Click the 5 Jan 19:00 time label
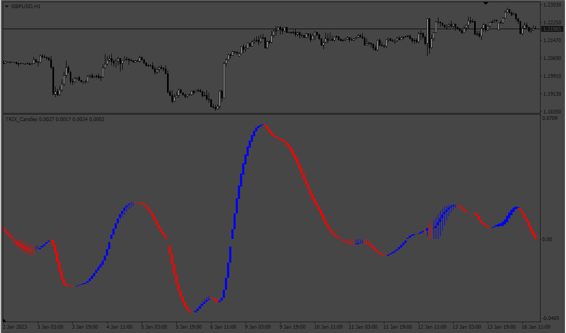 click(189, 327)
